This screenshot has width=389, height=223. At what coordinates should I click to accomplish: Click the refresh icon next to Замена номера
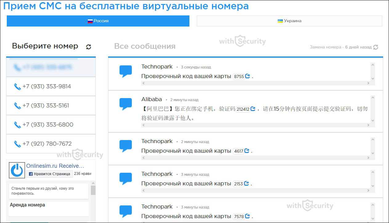click(375, 47)
